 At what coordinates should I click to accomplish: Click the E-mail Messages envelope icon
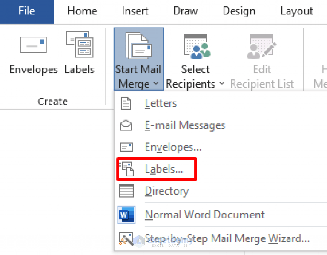[x=126, y=125]
